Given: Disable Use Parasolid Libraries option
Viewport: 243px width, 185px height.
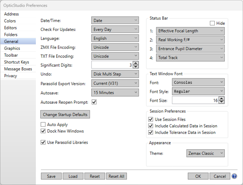Looking at the screenshot, I should click(44, 142).
